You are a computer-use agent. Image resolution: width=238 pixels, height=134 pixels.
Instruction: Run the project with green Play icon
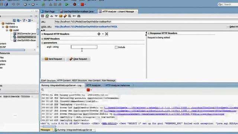coord(67,4)
